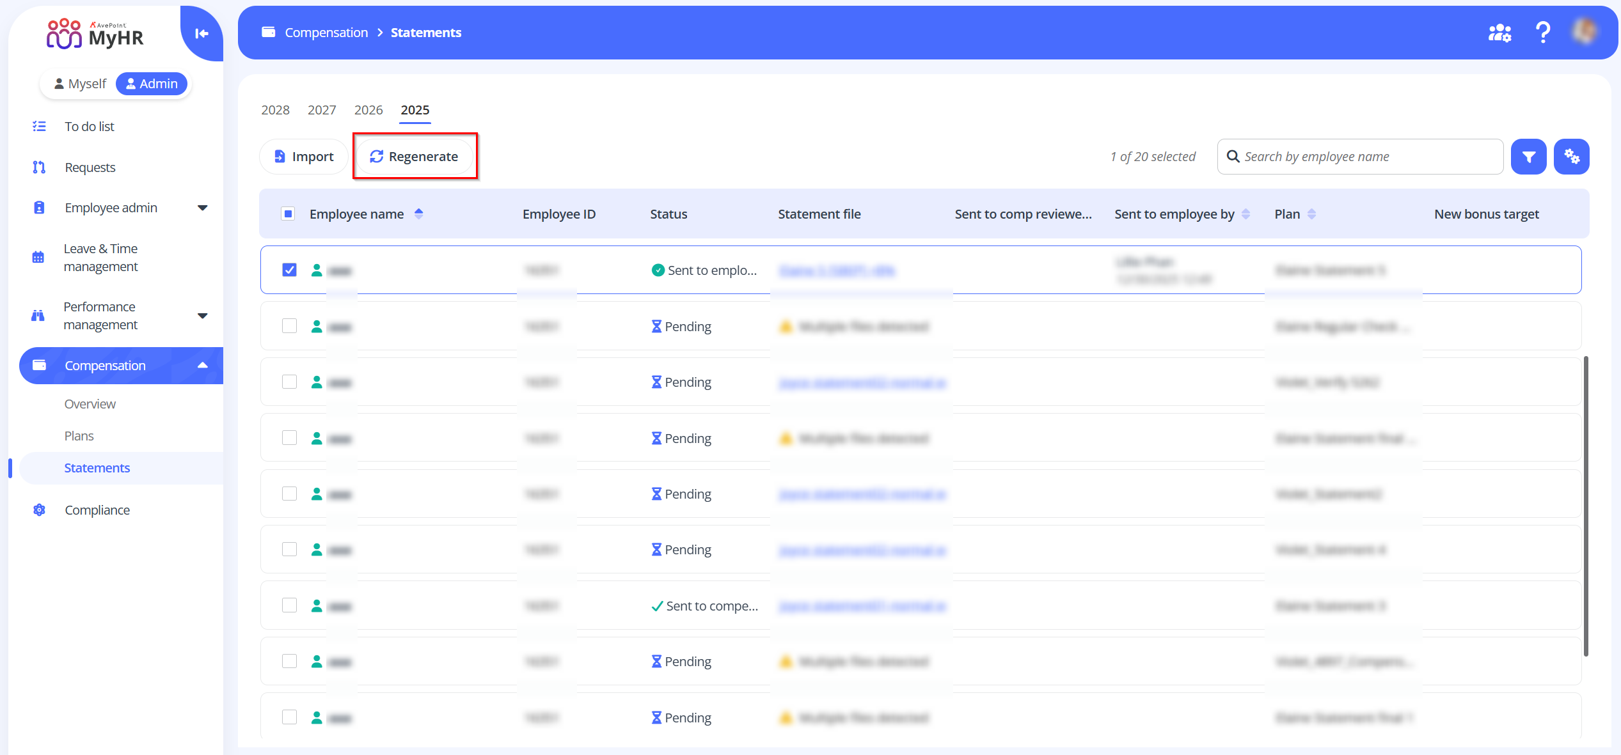Screen dimensions: 1621x755
Task: Collapse the sidebar with the arrow icon
Action: click(202, 34)
